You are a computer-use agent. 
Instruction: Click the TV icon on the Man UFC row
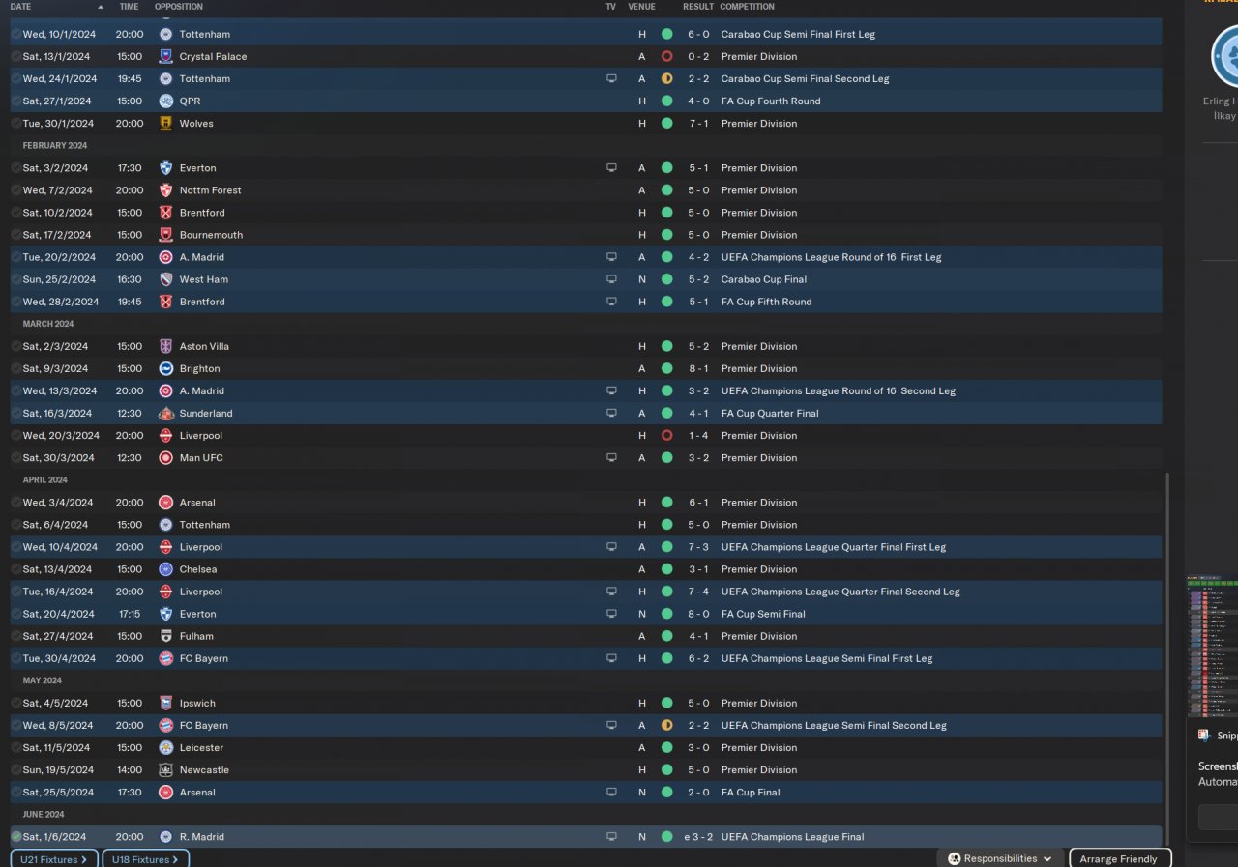coord(611,457)
